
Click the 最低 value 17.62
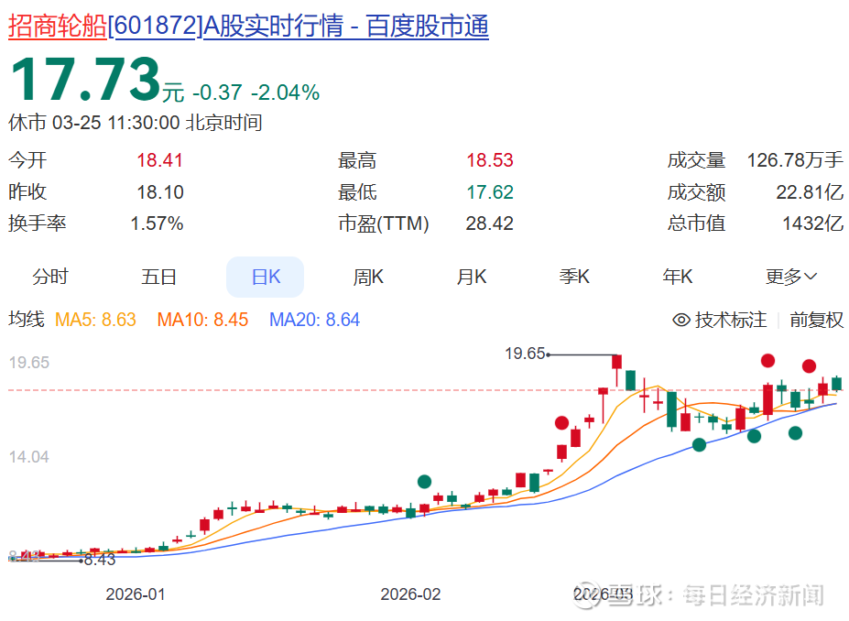pyautogui.click(x=490, y=192)
